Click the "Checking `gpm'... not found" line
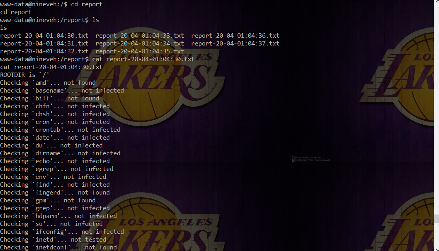 48,200
